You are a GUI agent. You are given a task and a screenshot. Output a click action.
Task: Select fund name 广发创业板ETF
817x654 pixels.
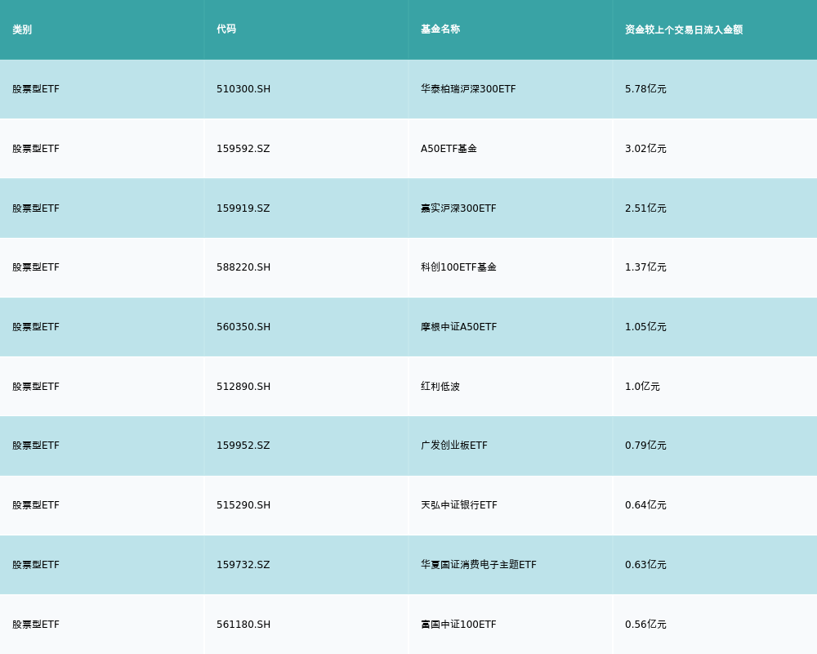(453, 446)
